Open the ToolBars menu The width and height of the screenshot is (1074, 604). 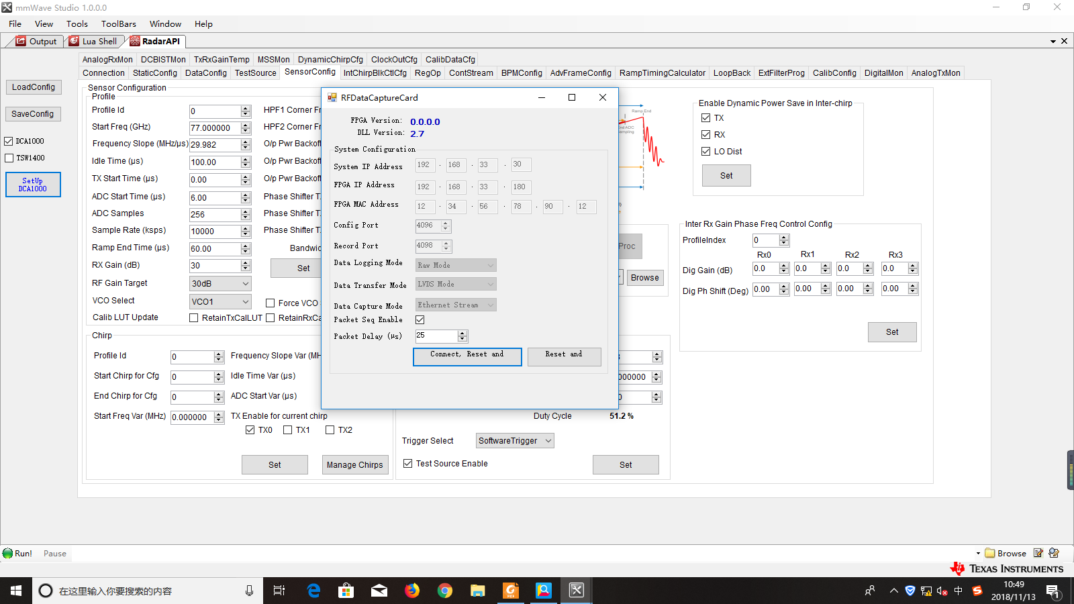point(119,24)
